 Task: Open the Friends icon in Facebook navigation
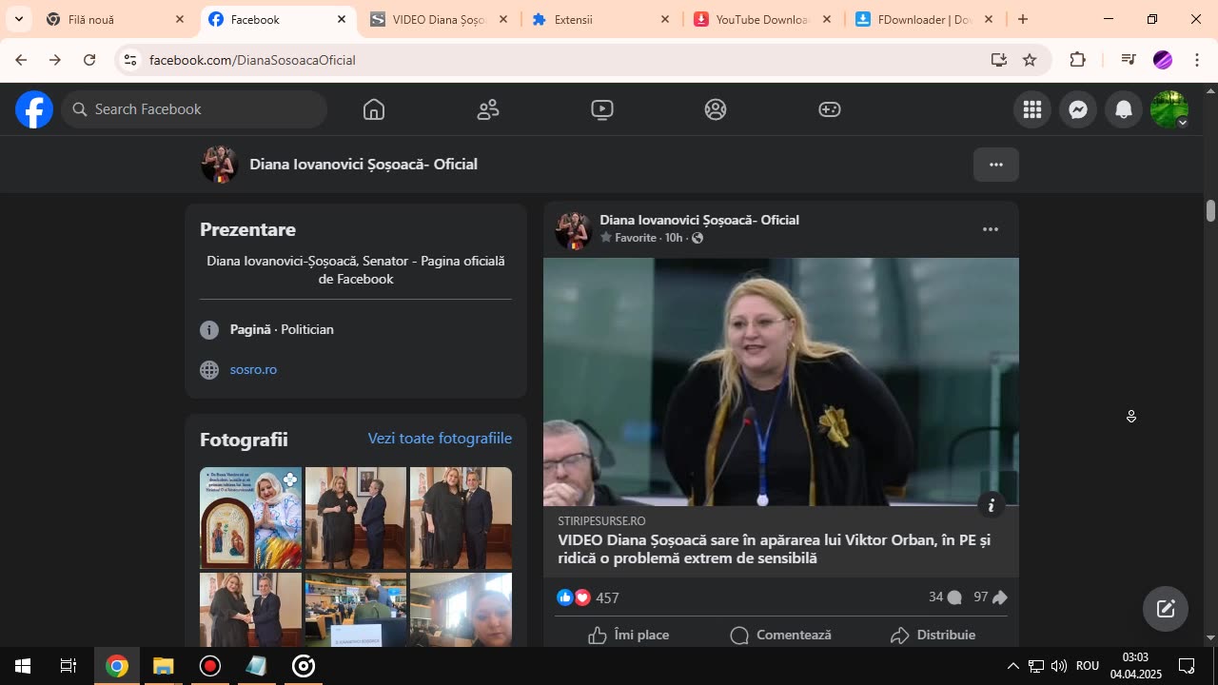(x=488, y=109)
